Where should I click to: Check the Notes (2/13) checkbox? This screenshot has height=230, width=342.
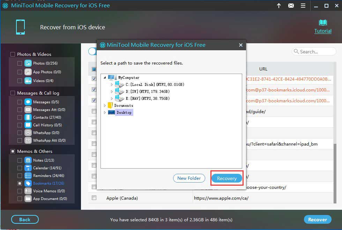click(x=20, y=161)
